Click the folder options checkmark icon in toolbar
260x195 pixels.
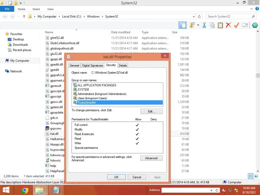pyautogui.click(x=192, y=25)
